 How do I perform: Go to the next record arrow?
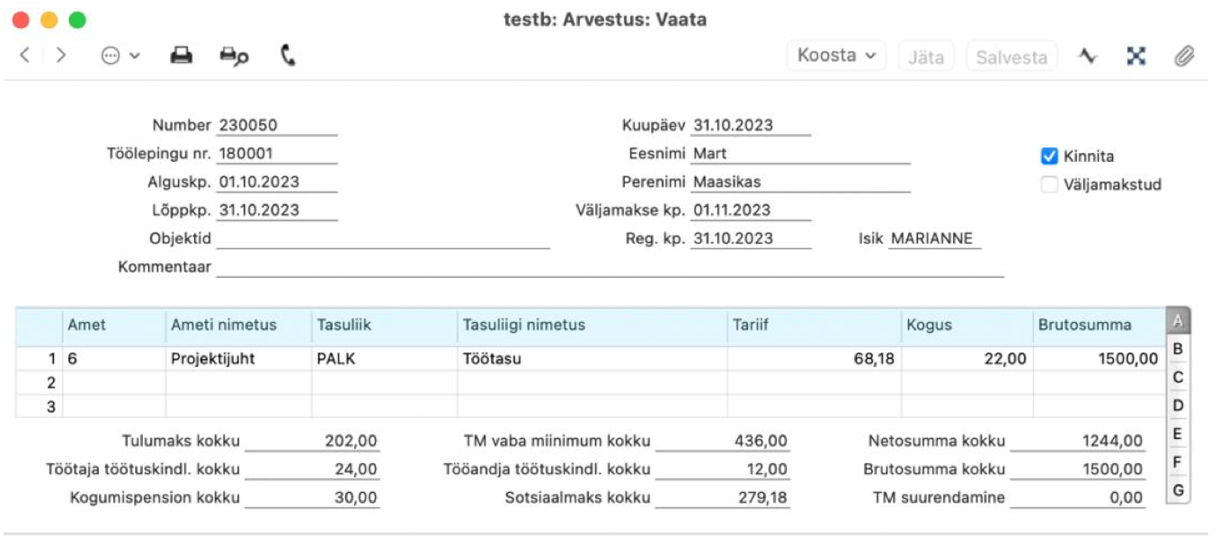(x=60, y=56)
